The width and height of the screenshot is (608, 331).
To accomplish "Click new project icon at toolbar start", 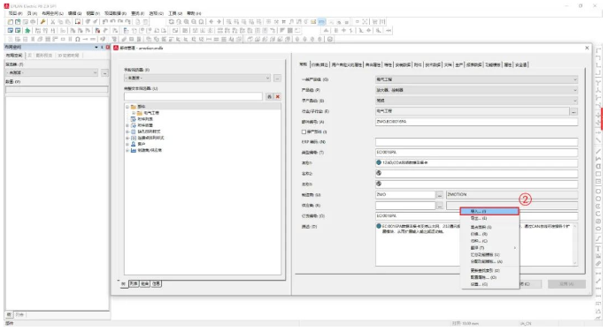I will pyautogui.click(x=11, y=22).
